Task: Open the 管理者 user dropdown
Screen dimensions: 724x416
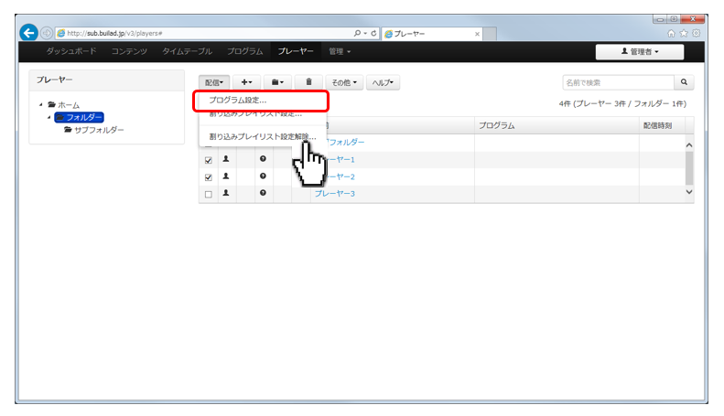Action: 640,51
